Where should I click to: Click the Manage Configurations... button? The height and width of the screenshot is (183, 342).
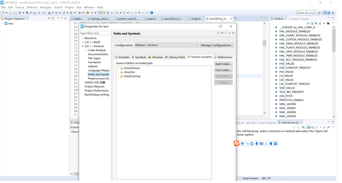click(x=217, y=45)
